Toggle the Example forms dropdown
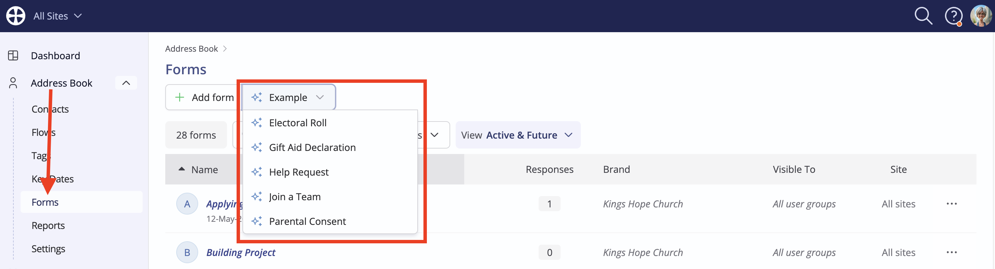Screen dimensions: 995x269 click(288, 97)
